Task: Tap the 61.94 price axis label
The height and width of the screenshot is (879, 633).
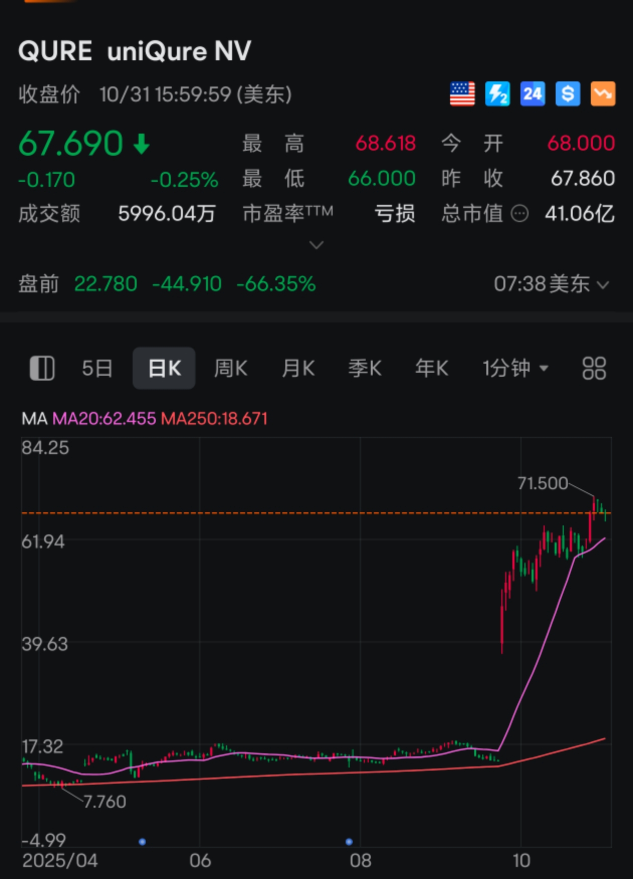Action: tap(43, 541)
